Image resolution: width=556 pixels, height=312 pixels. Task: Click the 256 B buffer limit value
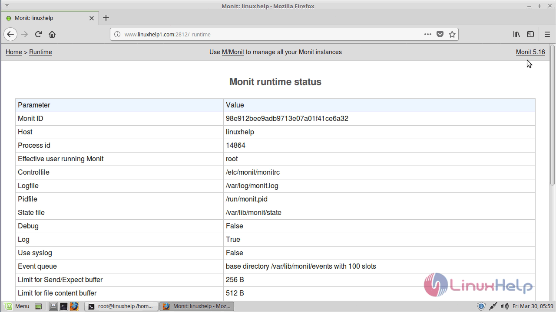point(235,279)
